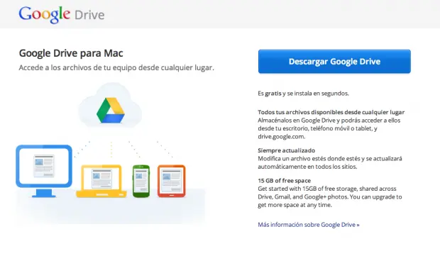Image resolution: width=440 pixels, height=256 pixels.
Task: Click the Google Drive triangle cloud icon
Action: click(110, 110)
